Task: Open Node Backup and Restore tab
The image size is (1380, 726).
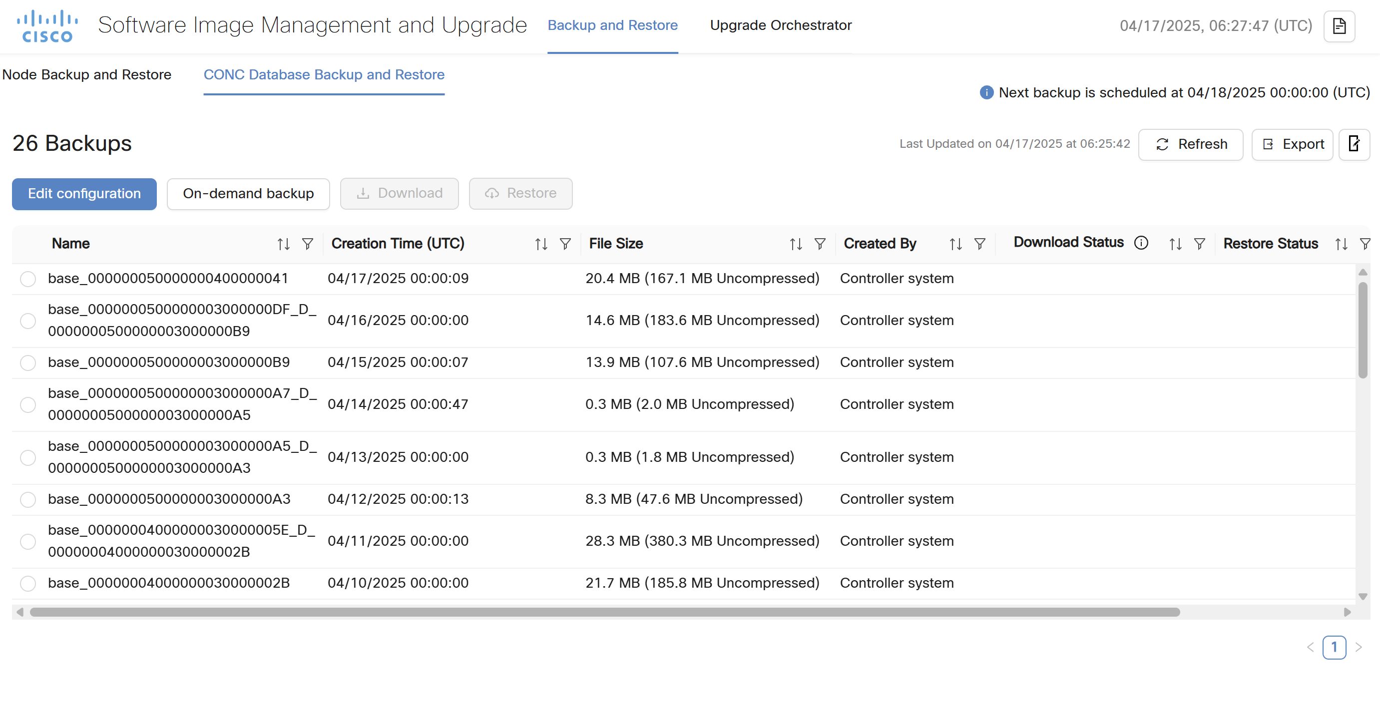Action: (87, 74)
